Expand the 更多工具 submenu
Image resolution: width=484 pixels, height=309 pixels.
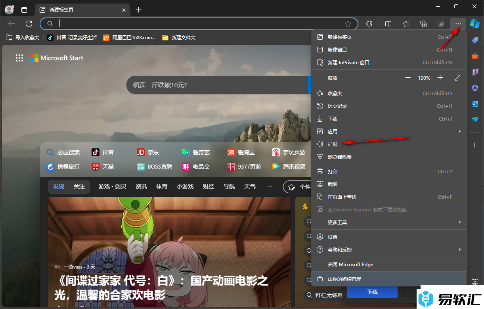coord(389,222)
